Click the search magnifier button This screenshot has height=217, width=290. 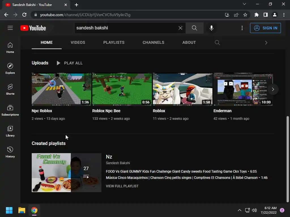pos(194,28)
